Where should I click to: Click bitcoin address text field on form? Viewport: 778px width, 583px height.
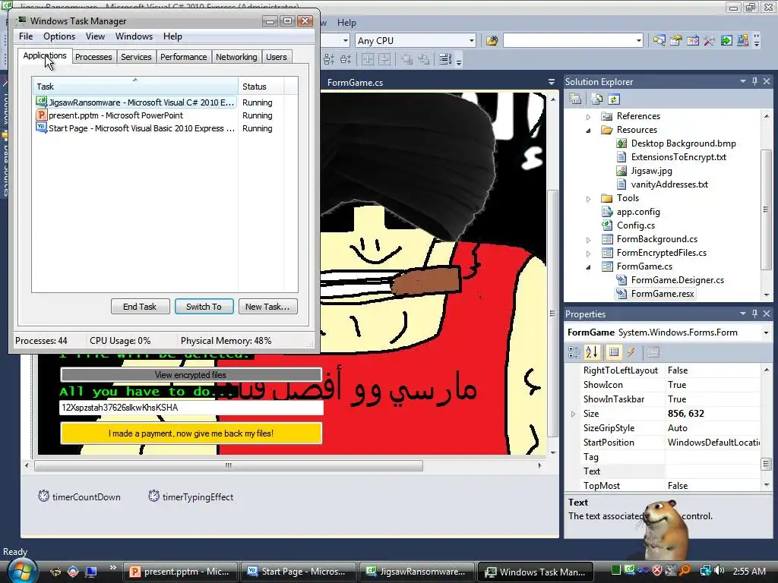191,408
